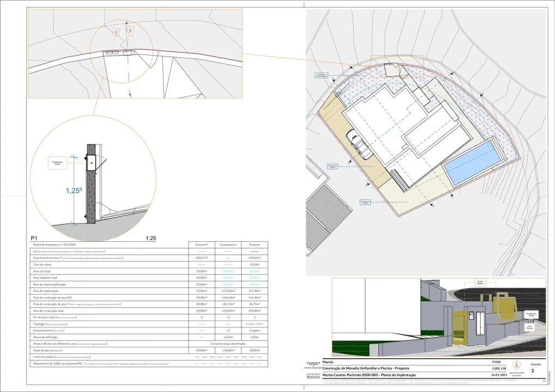The width and height of the screenshot is (555, 392).
Task: Click the 'Proposto' column header
Action: click(x=254, y=244)
